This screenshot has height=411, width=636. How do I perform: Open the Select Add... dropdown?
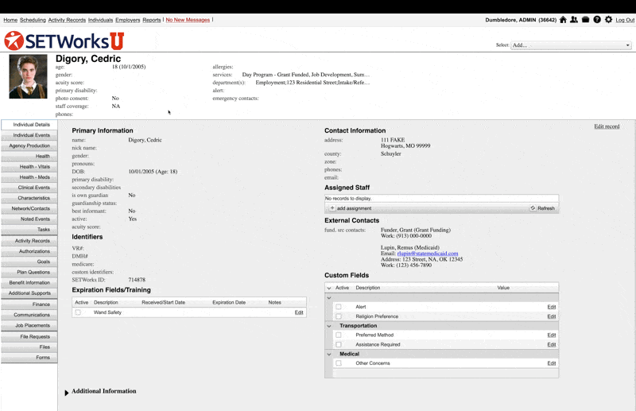(571, 45)
